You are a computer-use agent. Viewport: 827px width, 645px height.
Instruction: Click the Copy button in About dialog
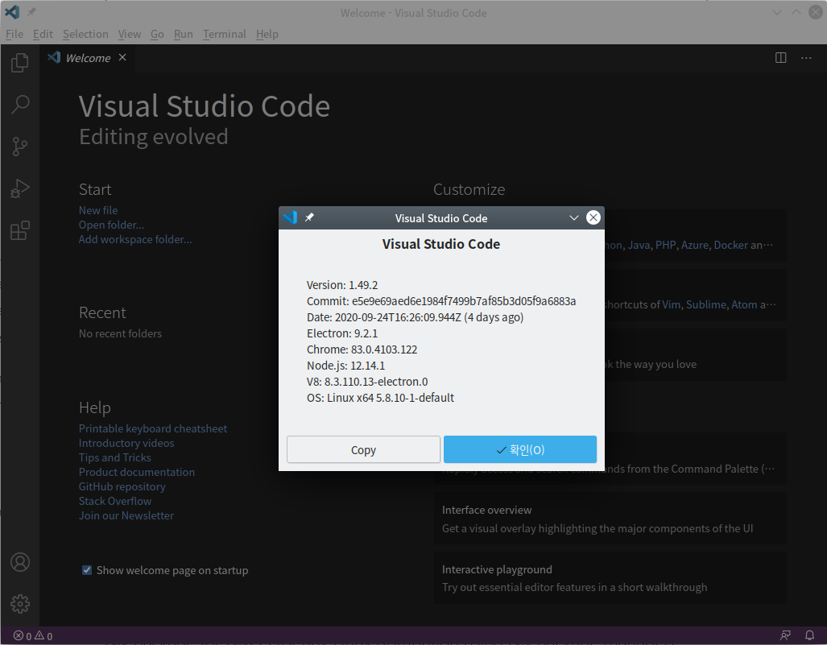point(363,450)
